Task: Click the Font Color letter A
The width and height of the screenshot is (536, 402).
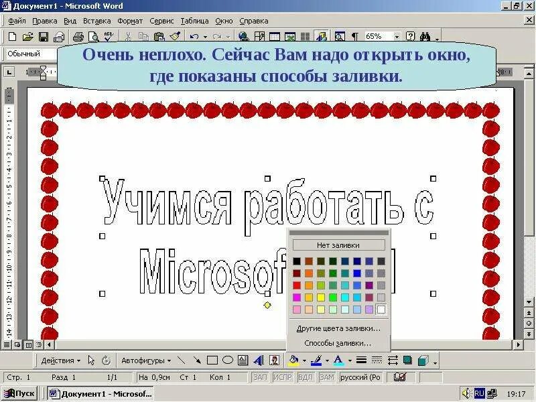Action: click(x=338, y=360)
